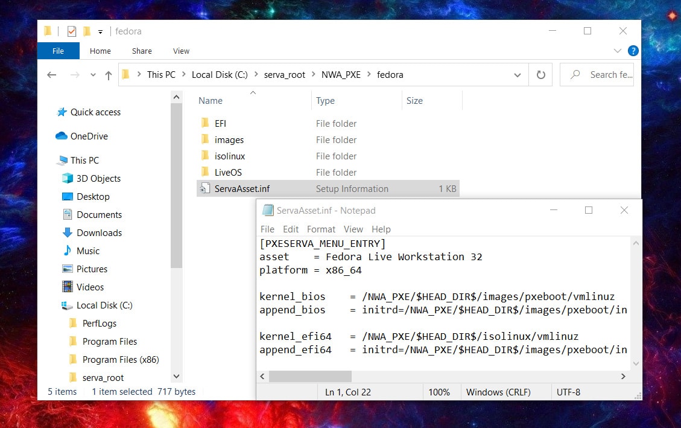This screenshot has width=681, height=428.
Task: Click navigation pane scroll up arrow
Action: 176,97
